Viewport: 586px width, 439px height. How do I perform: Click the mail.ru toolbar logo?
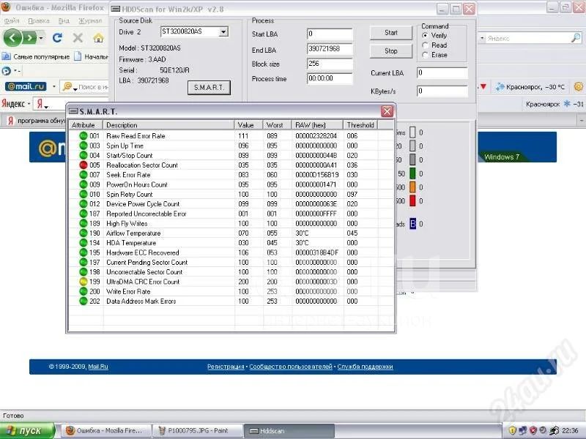[x=26, y=86]
